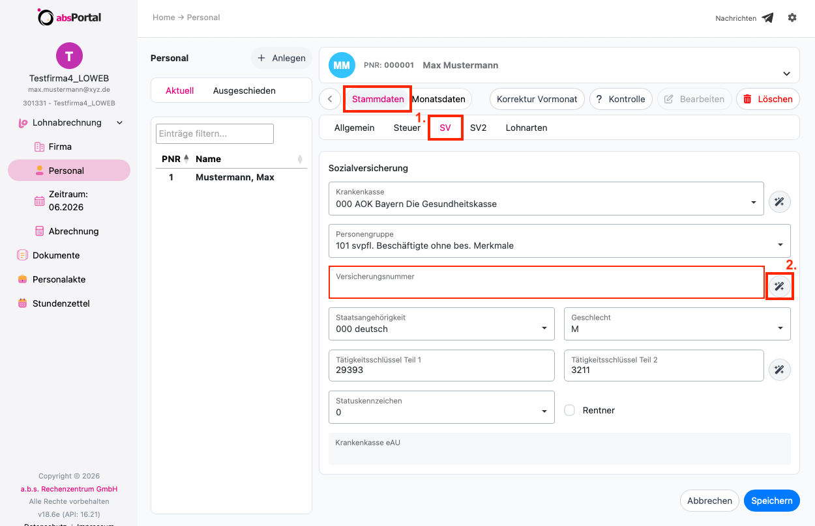Switch to the SV2 tab
Viewport: 815px width, 526px height.
[x=479, y=128]
